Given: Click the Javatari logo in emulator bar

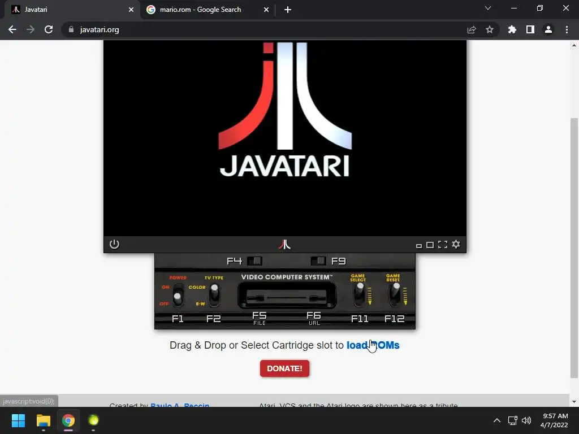Looking at the screenshot, I should click(x=284, y=244).
